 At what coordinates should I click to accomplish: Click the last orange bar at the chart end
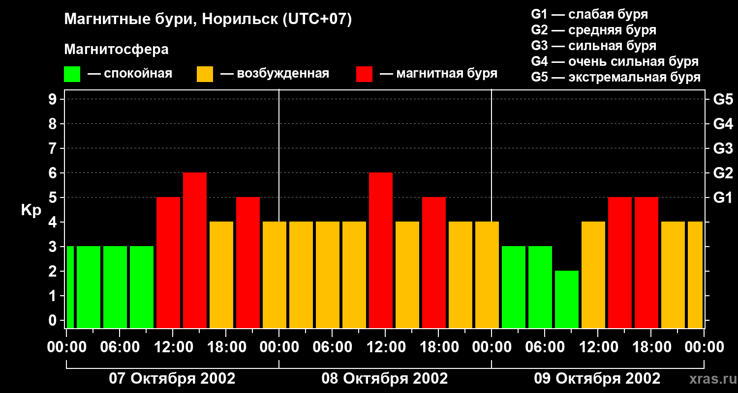pyautogui.click(x=695, y=275)
